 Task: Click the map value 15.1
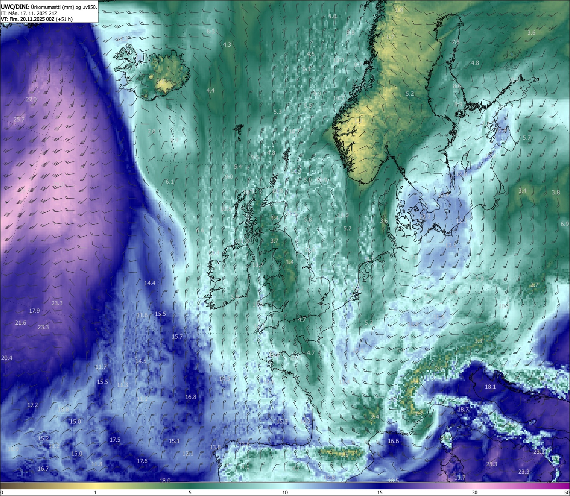pyautogui.click(x=174, y=441)
